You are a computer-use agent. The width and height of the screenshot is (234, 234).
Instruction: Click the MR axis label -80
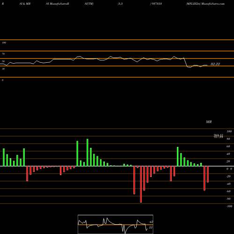pyautogui.click(x=228, y=199)
